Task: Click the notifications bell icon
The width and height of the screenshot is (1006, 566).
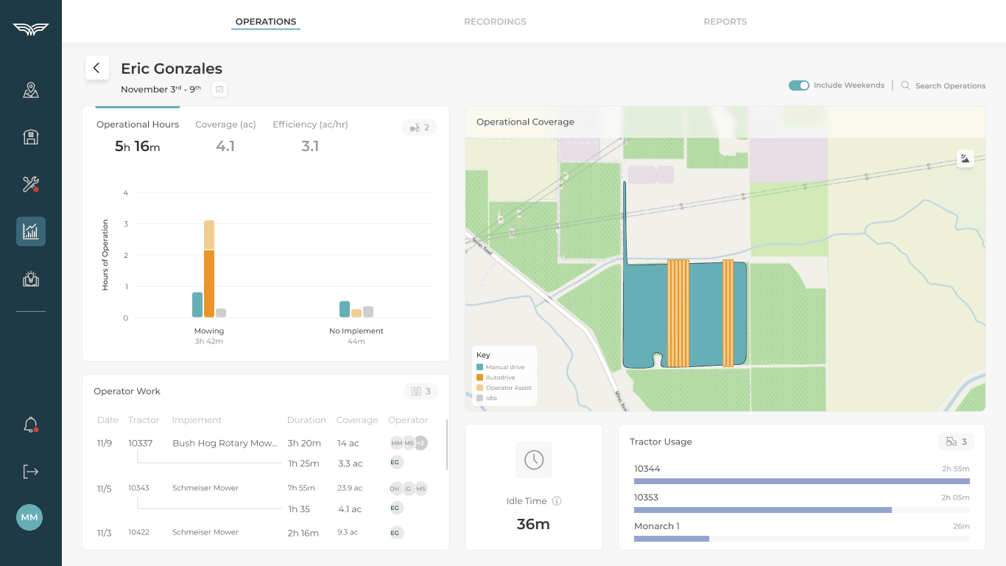Action: pos(30,425)
